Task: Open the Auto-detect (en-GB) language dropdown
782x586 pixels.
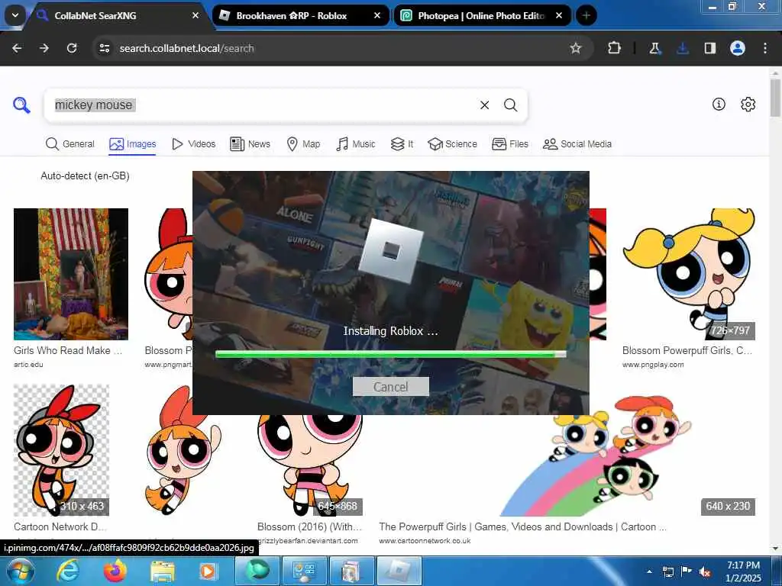Action: point(86,176)
